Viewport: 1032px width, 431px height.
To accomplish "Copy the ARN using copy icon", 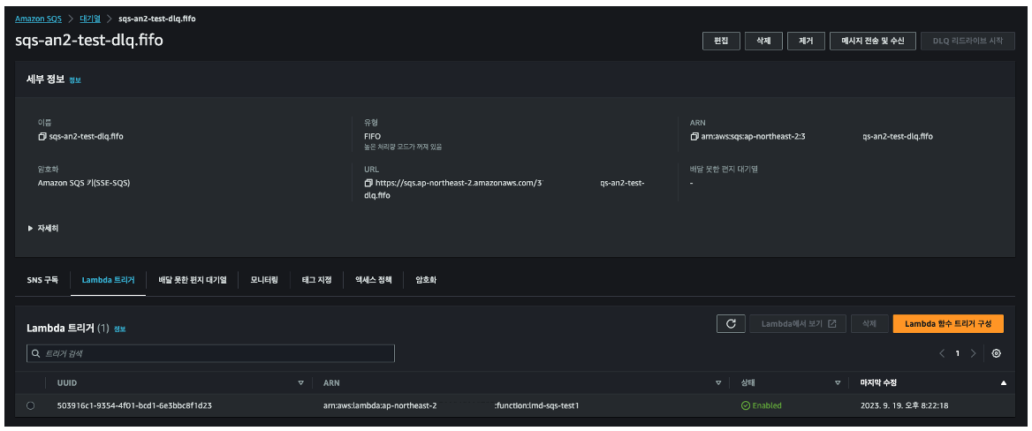I will point(694,137).
